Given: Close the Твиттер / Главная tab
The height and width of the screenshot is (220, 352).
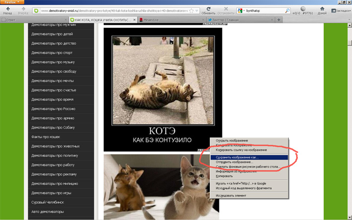Looking at the screenshot, I should [272, 20].
